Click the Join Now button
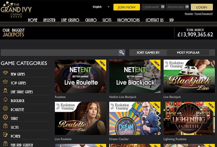This screenshot has height=147, width=217. [127, 7]
